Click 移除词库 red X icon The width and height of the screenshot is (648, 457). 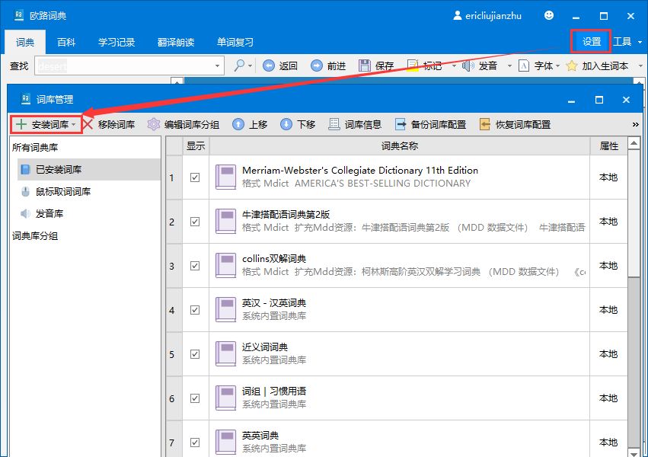(x=88, y=124)
